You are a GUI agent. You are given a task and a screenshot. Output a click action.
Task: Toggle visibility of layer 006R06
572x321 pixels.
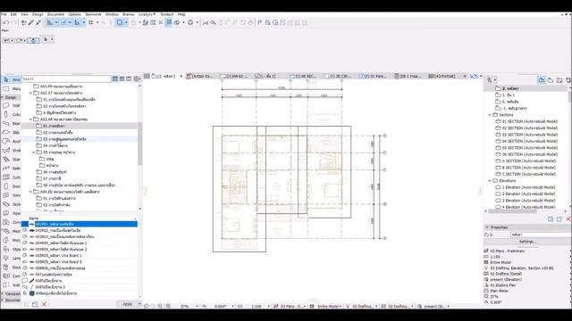click(x=25, y=267)
